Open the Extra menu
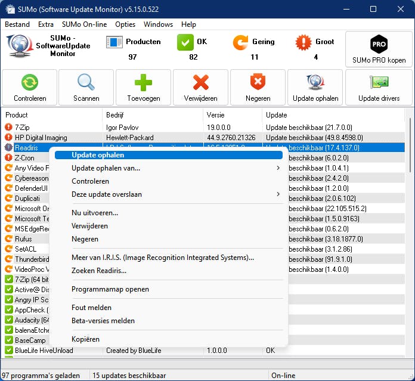Image resolution: width=415 pixels, height=381 pixels. [x=46, y=24]
